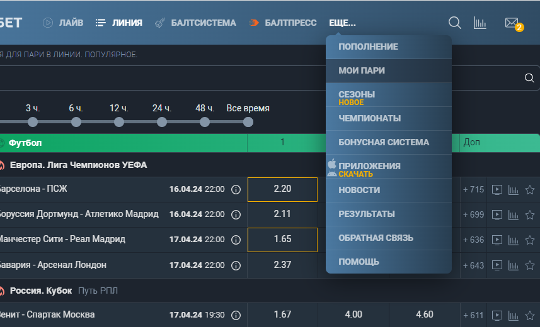Show statistics for the +715 match row

coord(513,189)
